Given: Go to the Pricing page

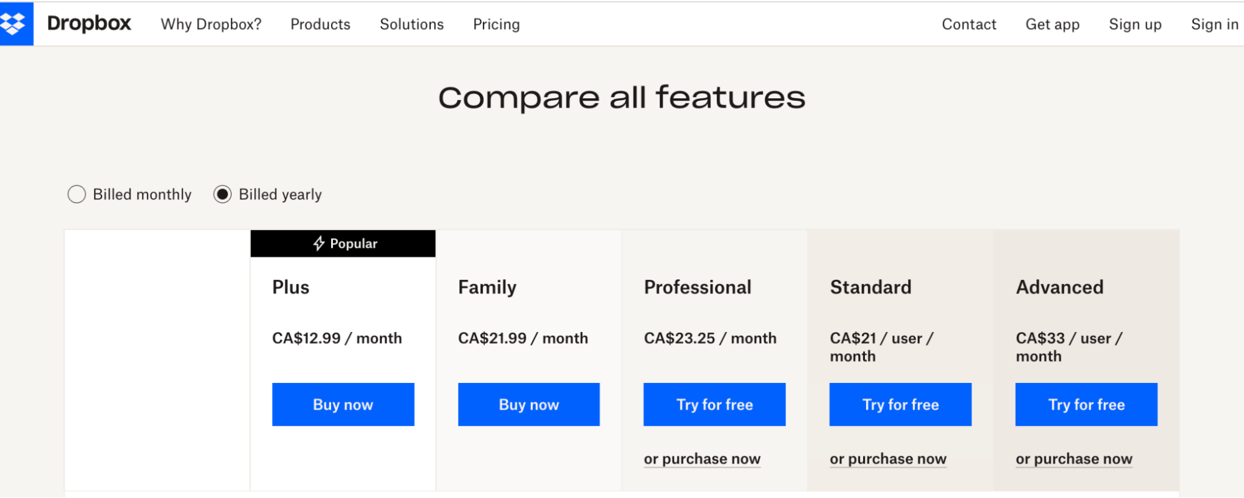Looking at the screenshot, I should [496, 24].
